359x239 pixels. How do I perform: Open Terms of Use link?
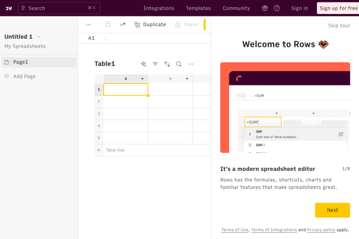coord(235,230)
